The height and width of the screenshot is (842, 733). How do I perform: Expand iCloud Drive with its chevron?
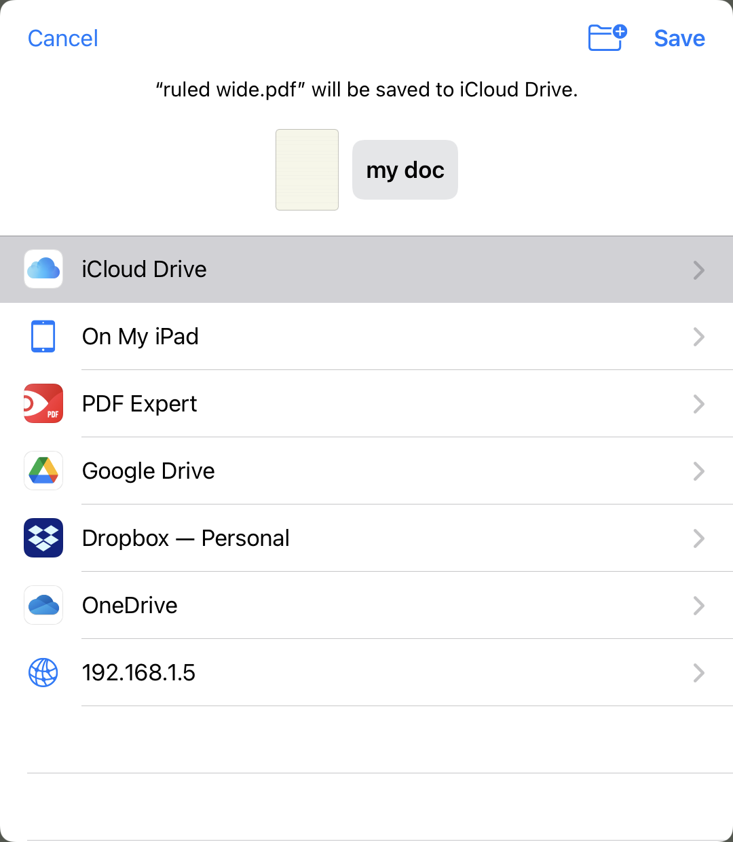point(698,270)
